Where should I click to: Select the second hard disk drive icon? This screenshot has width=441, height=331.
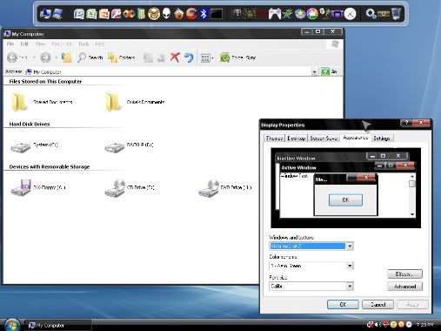114,147
